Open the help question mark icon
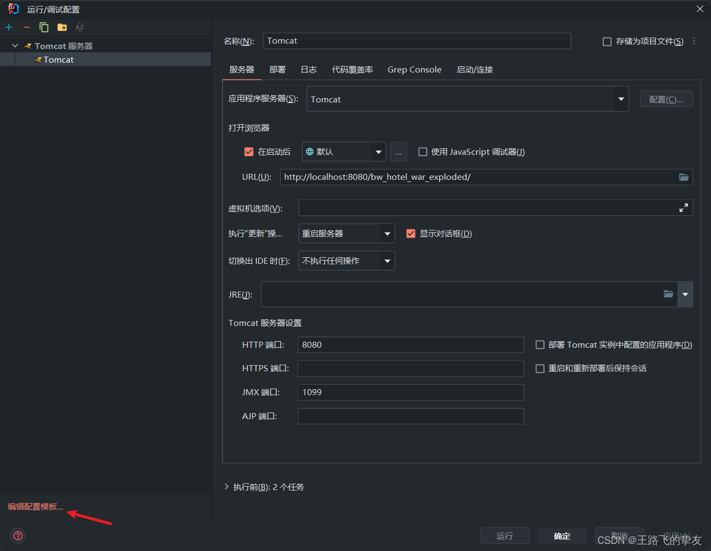The height and width of the screenshot is (551, 711). 18,536
